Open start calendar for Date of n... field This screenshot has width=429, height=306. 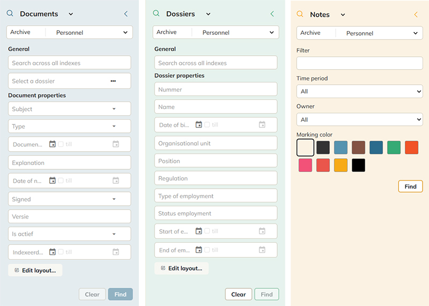pos(52,181)
